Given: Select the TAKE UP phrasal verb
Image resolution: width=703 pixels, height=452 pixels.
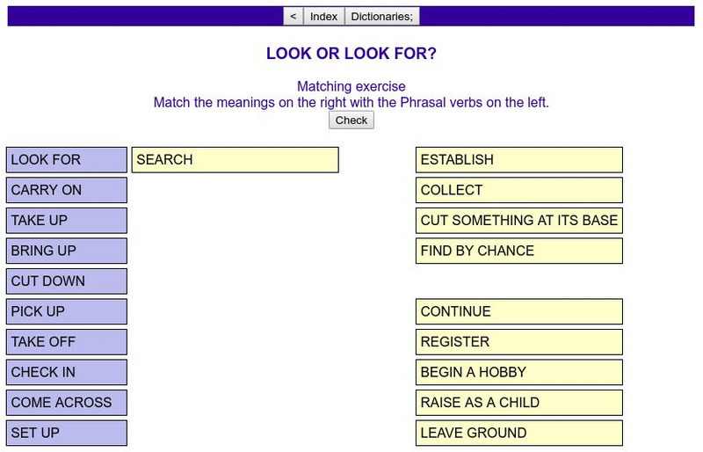Looking at the screenshot, I should (67, 221).
